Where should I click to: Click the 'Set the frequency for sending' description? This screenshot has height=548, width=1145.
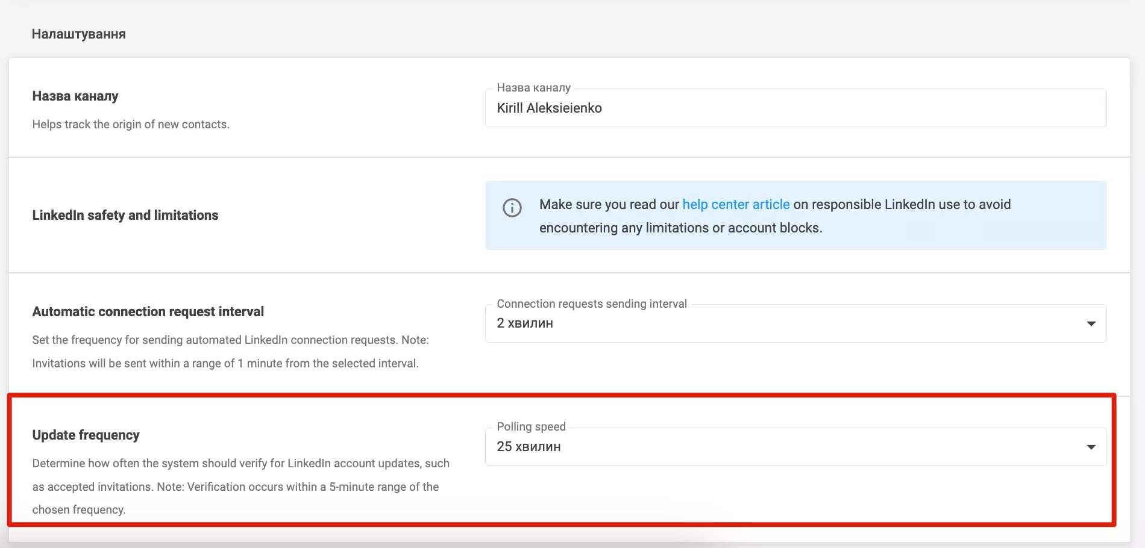coord(231,352)
